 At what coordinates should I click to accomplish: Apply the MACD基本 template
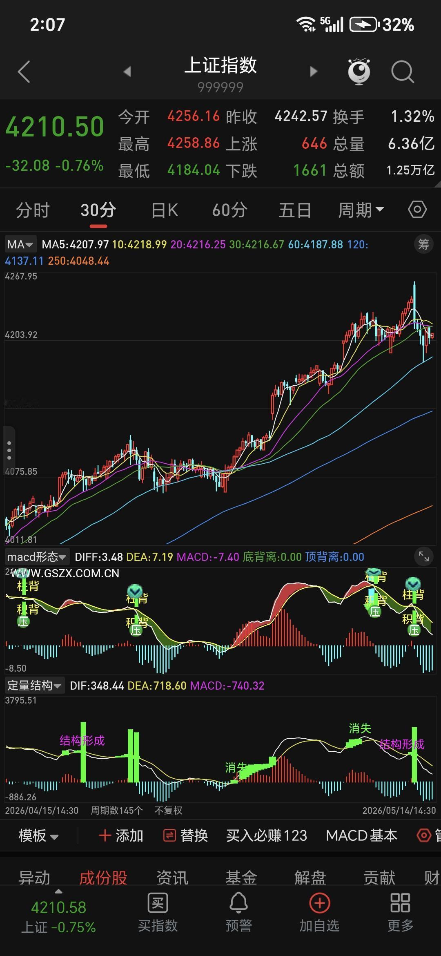point(361,835)
